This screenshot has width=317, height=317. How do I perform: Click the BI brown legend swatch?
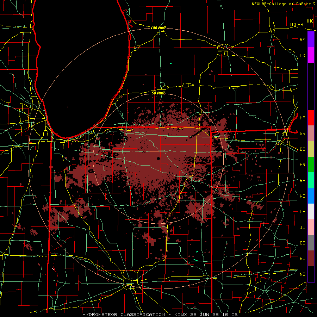point(311,259)
